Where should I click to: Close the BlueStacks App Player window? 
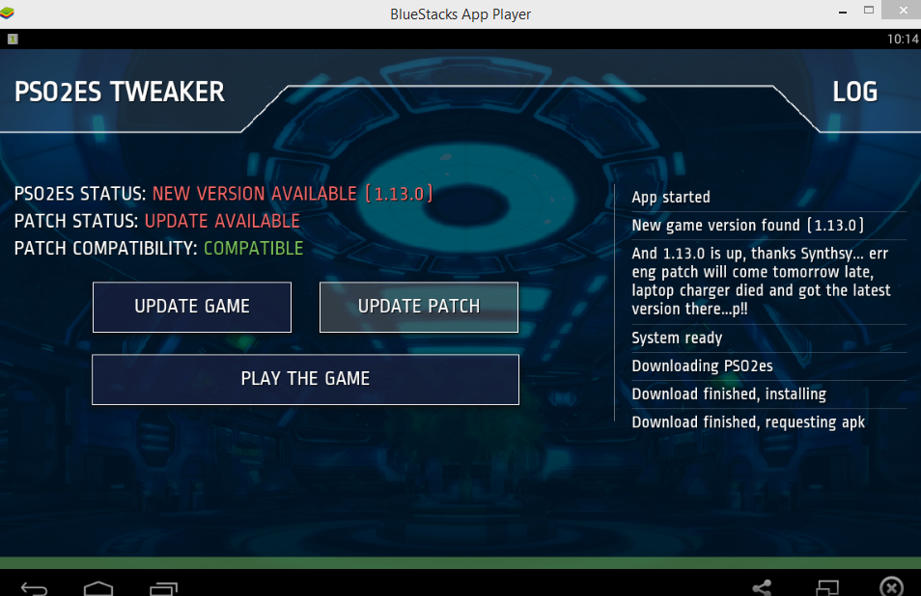904,10
